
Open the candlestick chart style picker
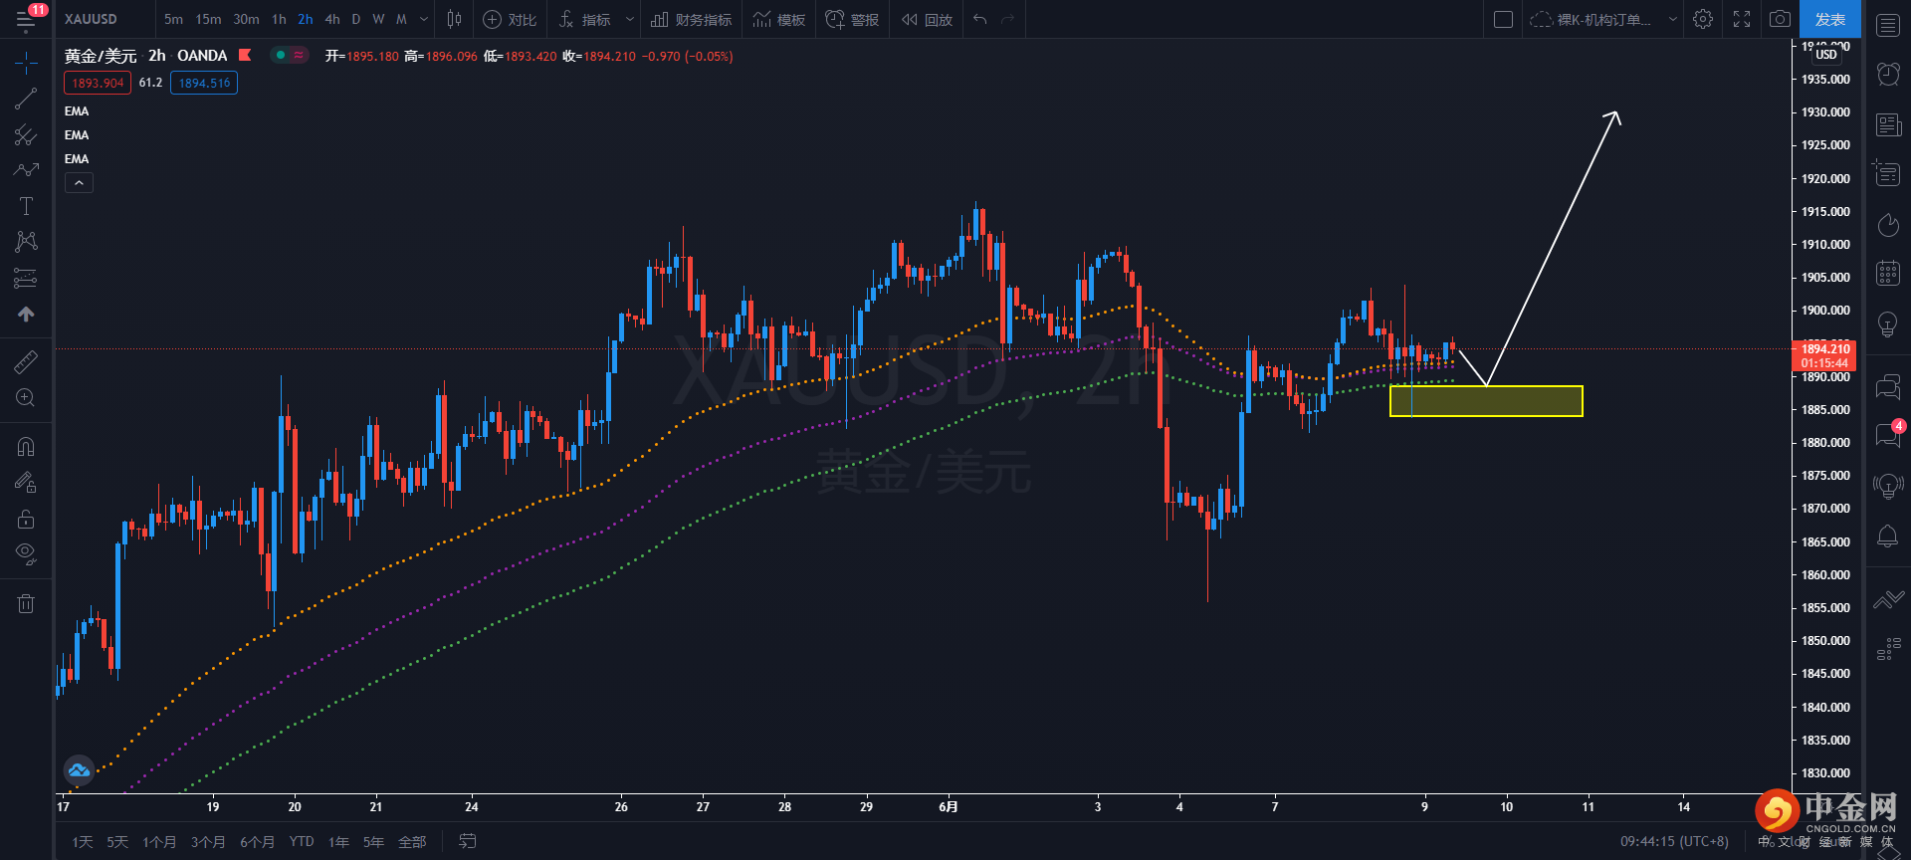click(x=454, y=20)
